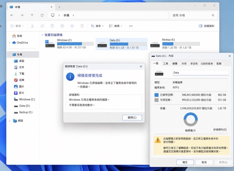This screenshot has width=234, height=171.
Task: Toggle the 詳細資料 details pane
Action: (207, 26)
